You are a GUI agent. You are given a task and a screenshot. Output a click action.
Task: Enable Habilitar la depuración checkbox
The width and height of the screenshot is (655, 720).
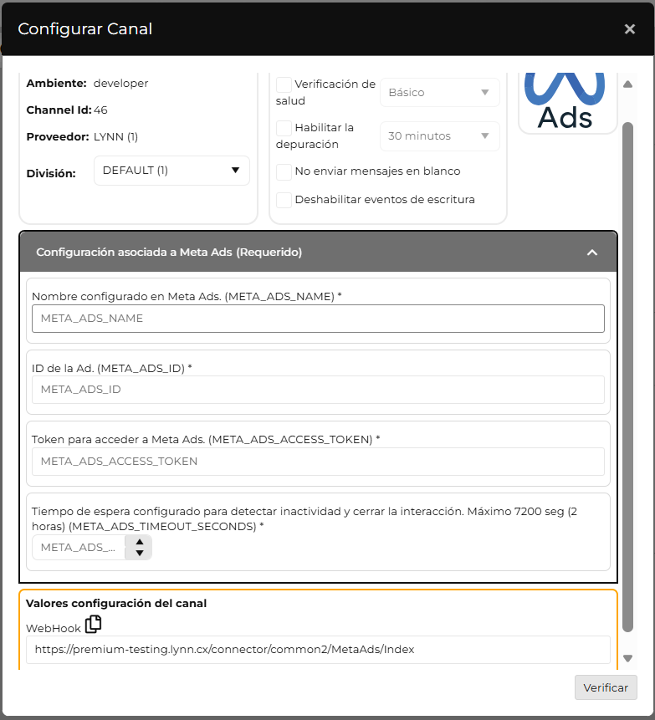click(x=284, y=128)
